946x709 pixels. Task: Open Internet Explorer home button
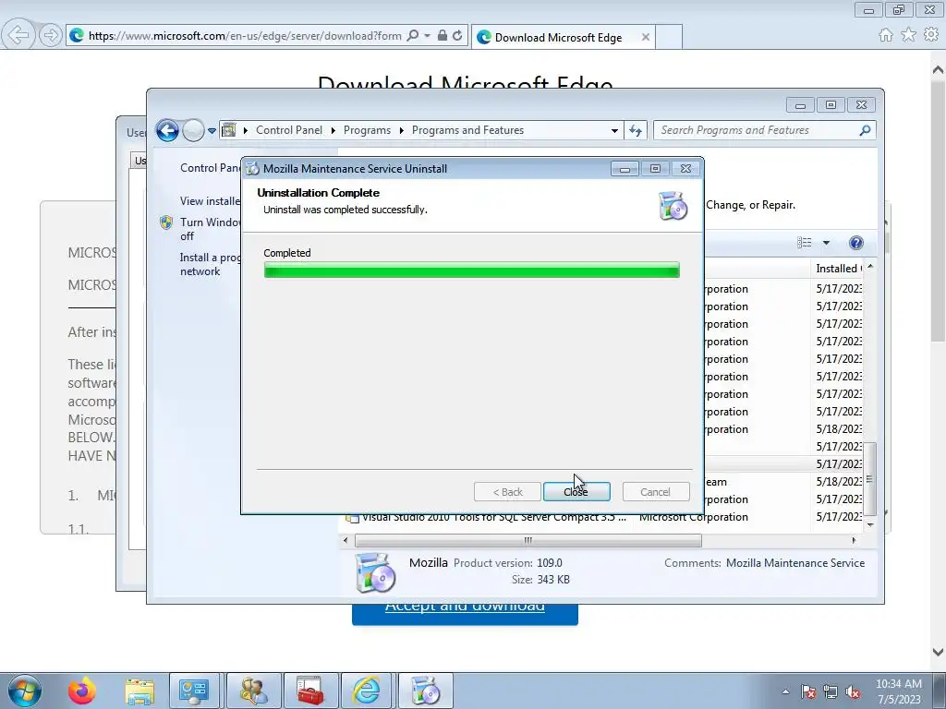(x=886, y=35)
